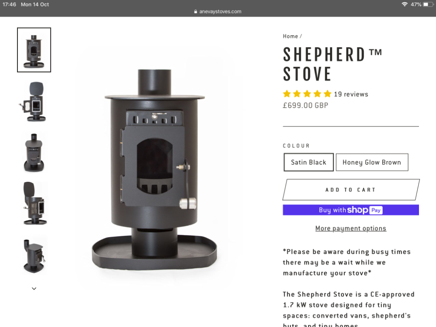Image resolution: width=436 pixels, height=327 pixels.
Task: Select the fourth thumbnail with the stove's side view
Action: coord(34,203)
